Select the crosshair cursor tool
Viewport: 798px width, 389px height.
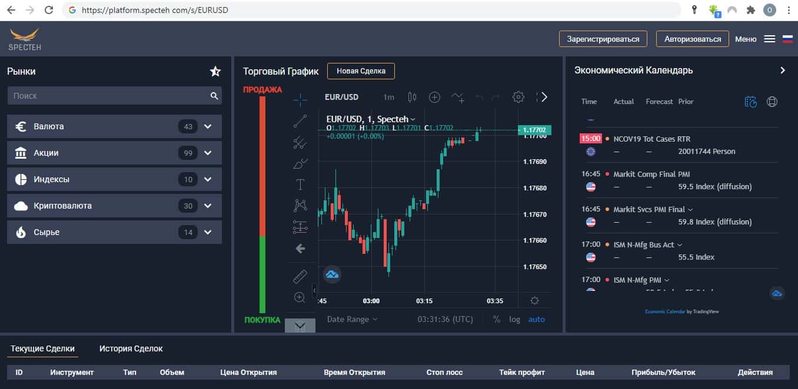point(300,100)
